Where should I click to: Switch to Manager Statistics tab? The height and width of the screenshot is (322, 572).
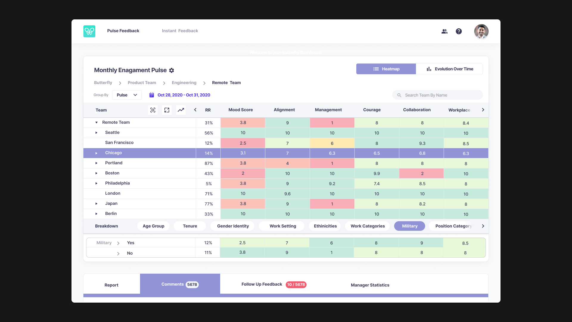[370, 285]
